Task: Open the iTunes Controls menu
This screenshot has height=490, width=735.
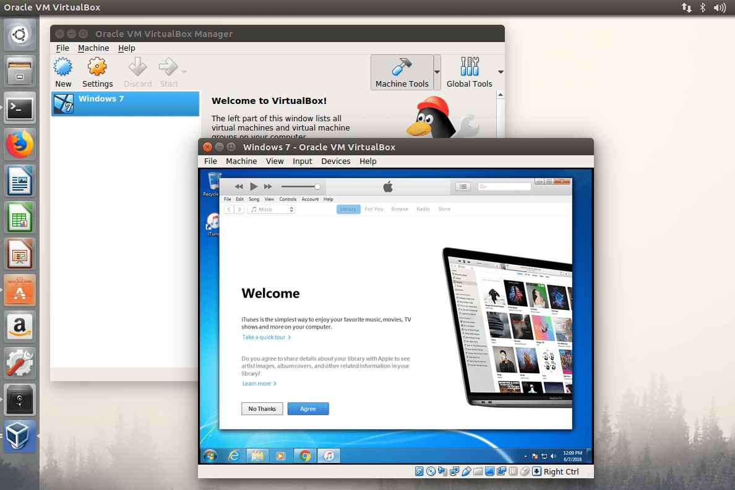Action: coord(288,199)
